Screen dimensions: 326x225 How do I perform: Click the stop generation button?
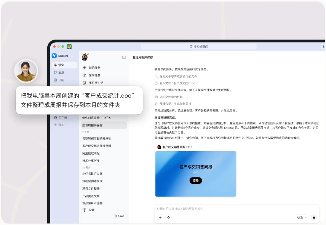click(314, 217)
